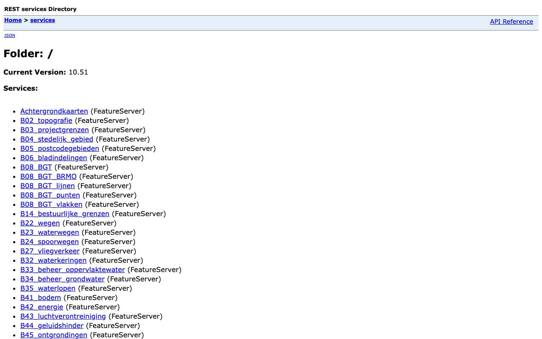This screenshot has height=339, width=542.
Task: Open the services breadcrumb link
Action: coord(42,20)
